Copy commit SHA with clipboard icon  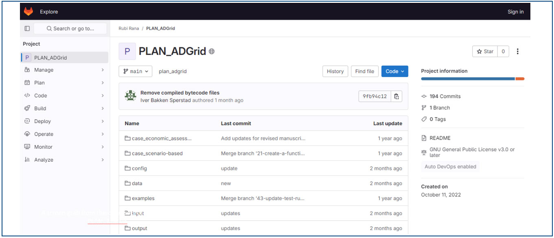pos(396,96)
